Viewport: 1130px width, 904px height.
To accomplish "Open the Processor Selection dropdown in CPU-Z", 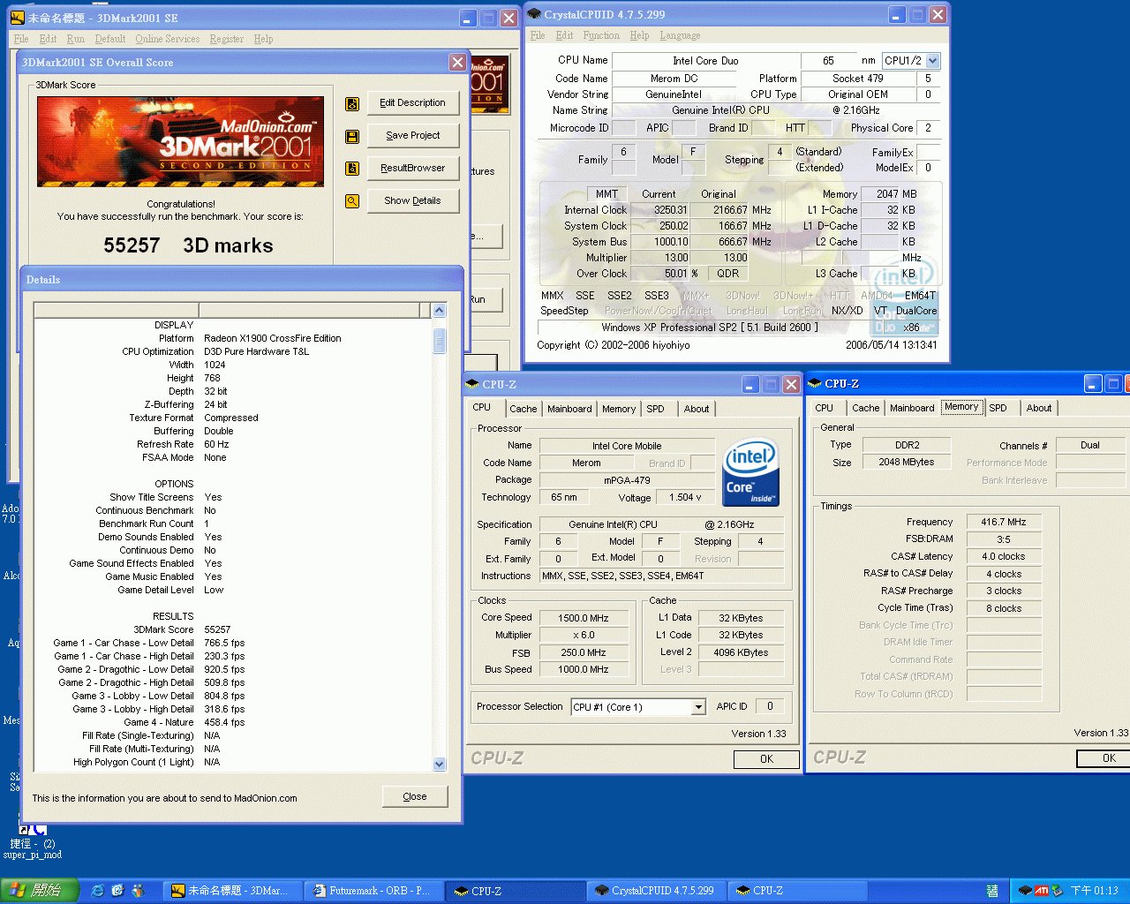I will [x=698, y=707].
